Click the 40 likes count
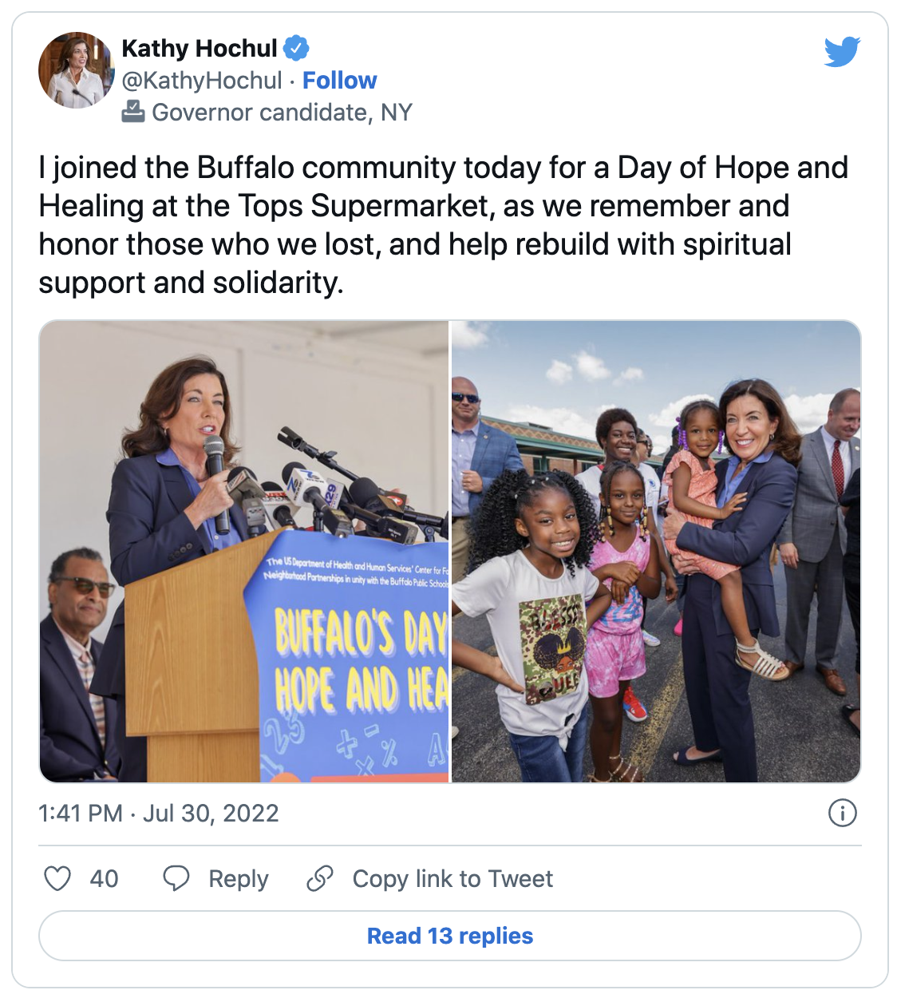The image size is (897, 990). point(104,878)
